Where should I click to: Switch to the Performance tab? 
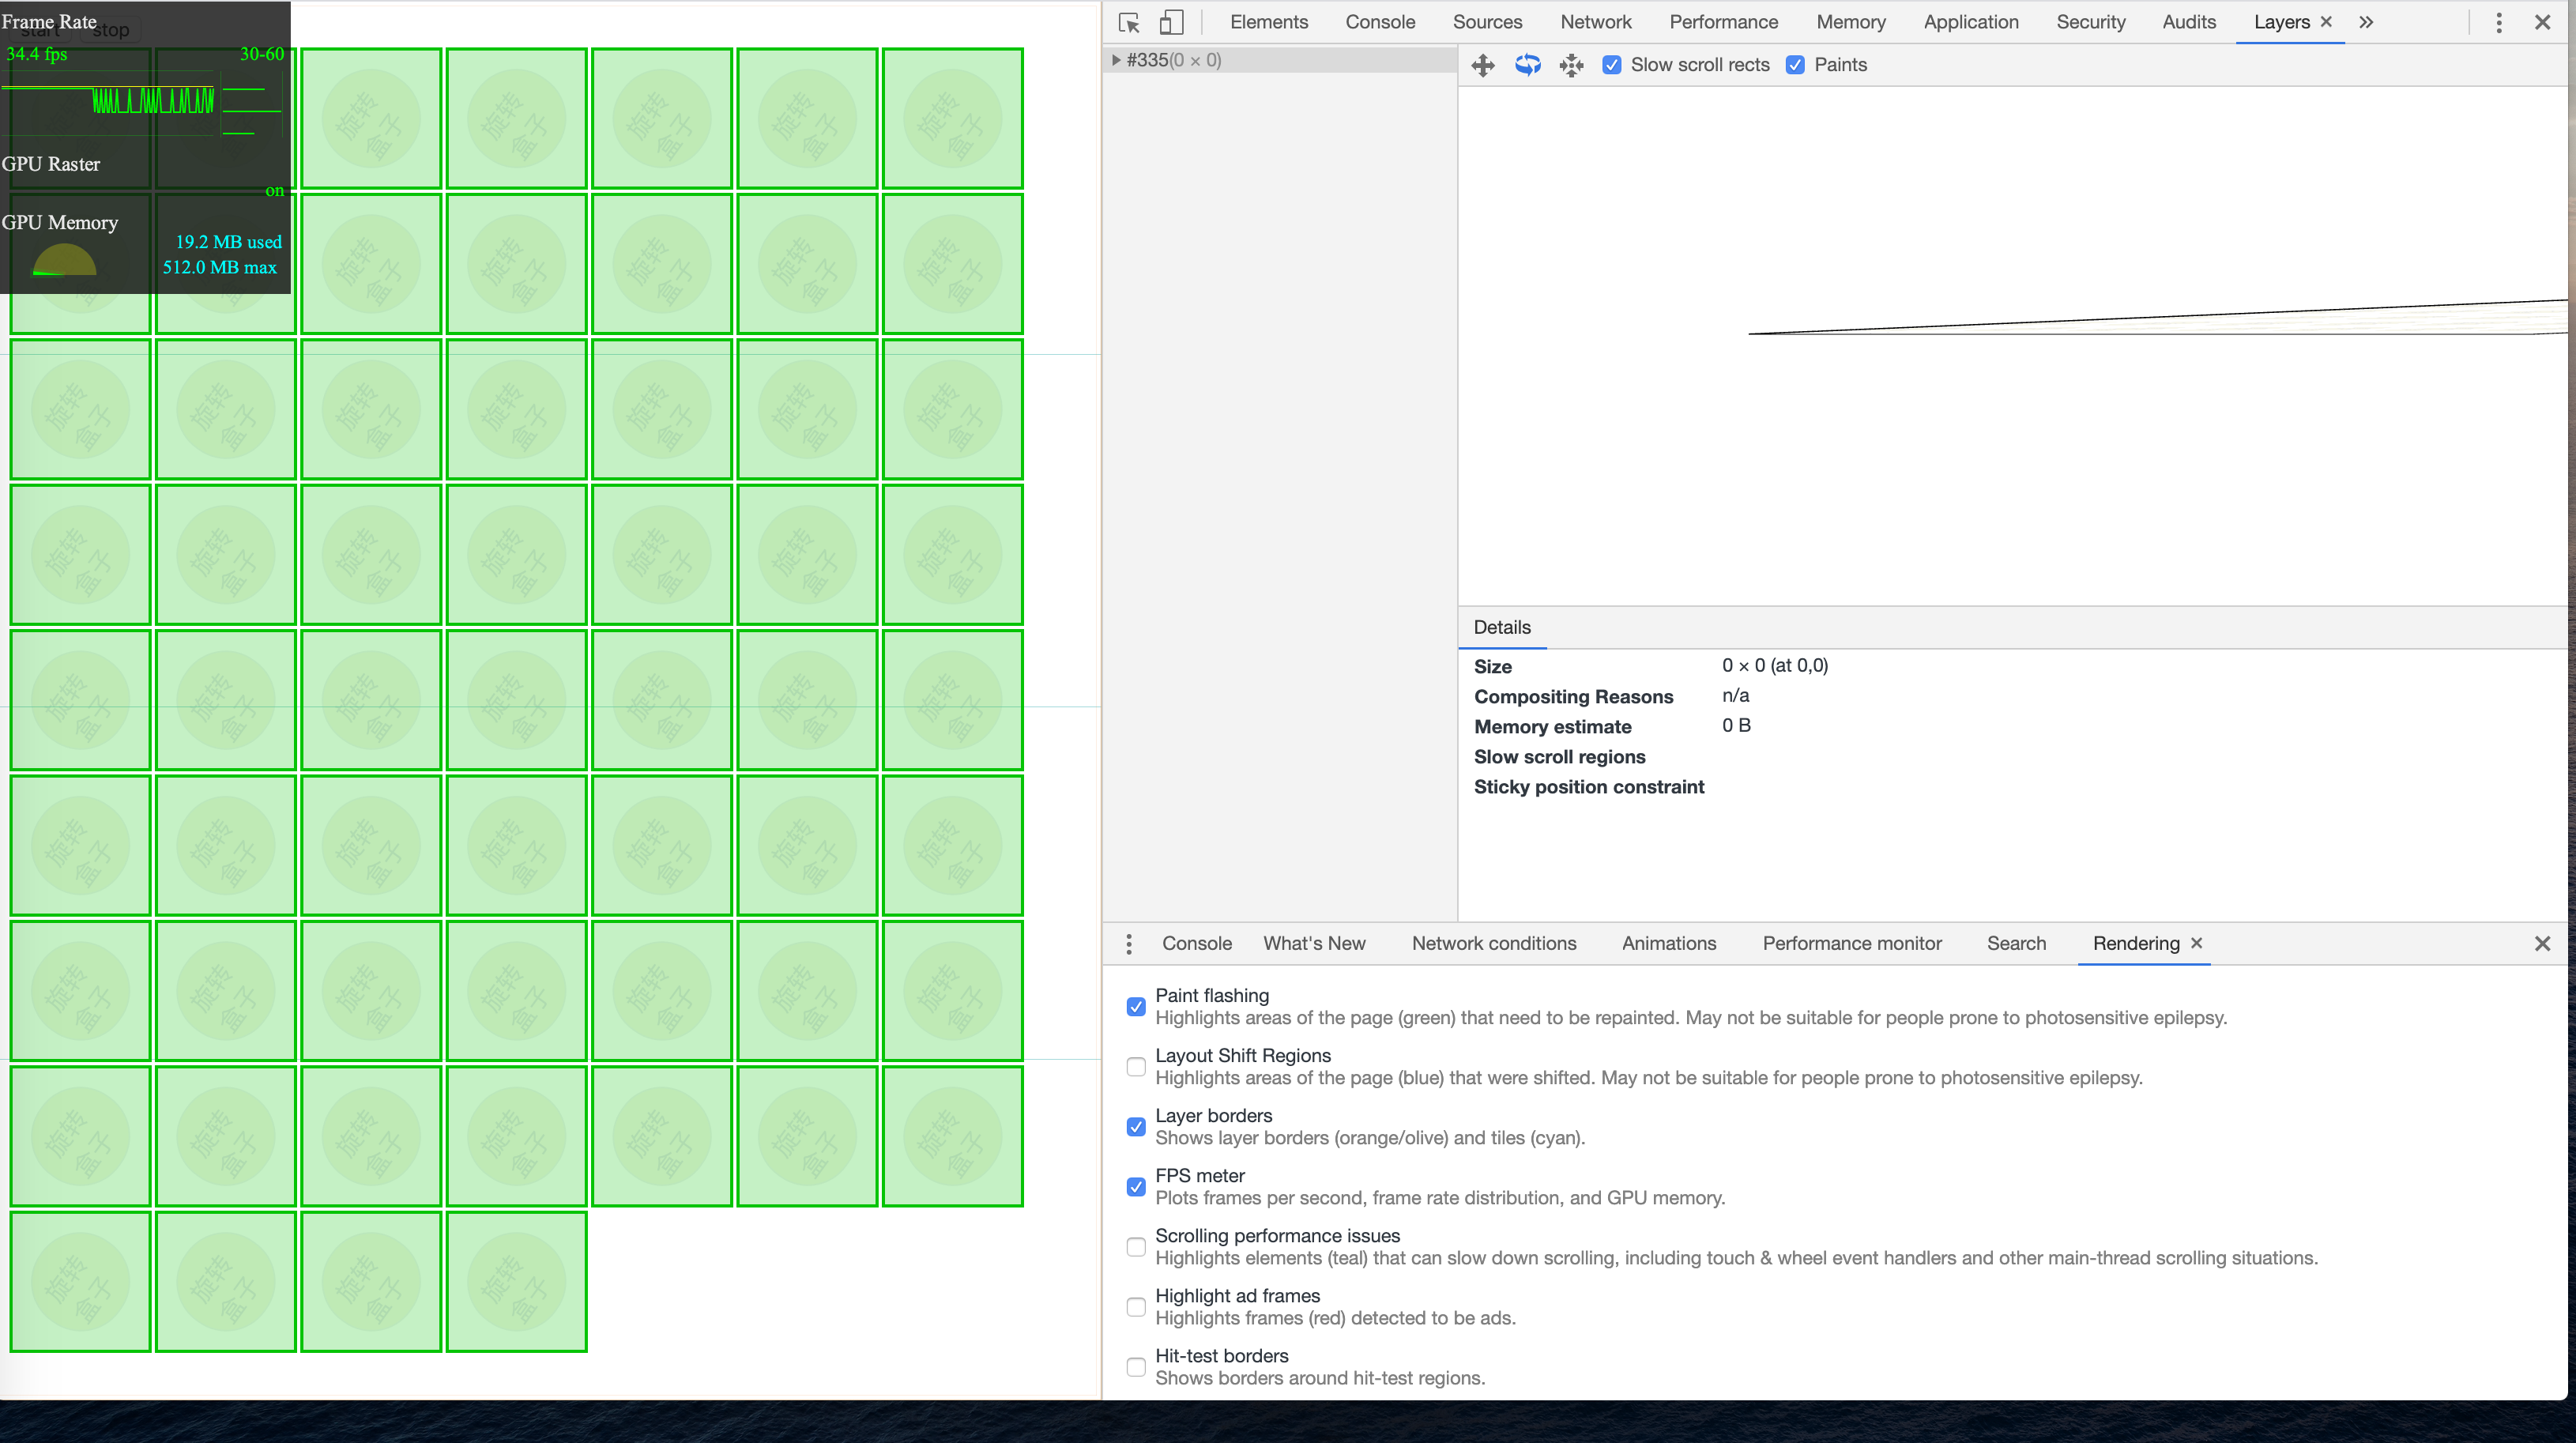point(1723,22)
